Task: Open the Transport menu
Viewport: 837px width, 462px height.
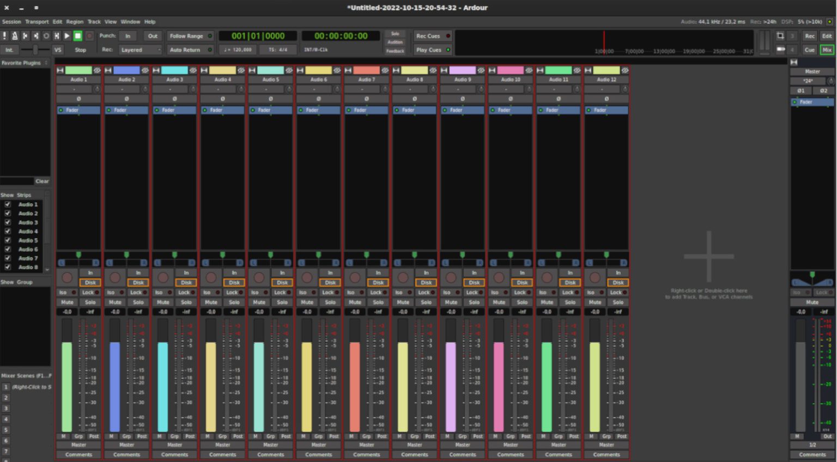Action: click(x=37, y=22)
